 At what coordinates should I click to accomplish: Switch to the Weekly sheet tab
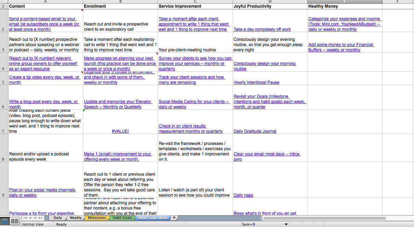(x=76, y=217)
